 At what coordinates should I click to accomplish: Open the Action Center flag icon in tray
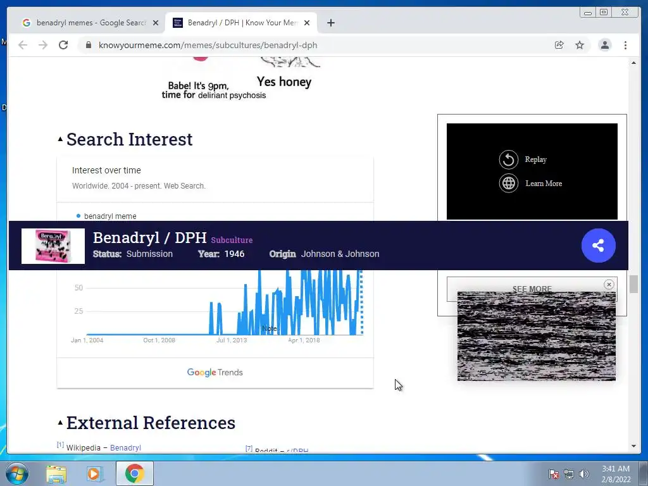[554, 474]
